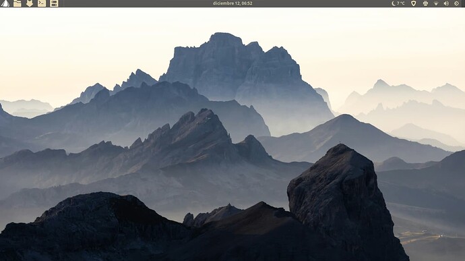Open the applications menu logo icon
This screenshot has width=465, height=261.
tap(5, 3)
